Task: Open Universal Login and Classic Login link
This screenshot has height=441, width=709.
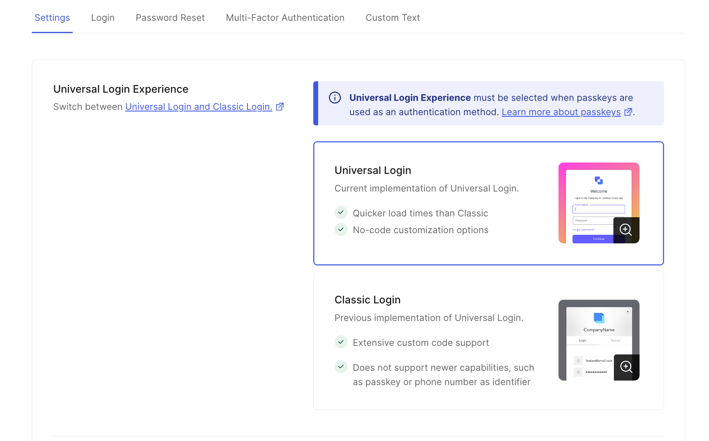Action: click(x=199, y=107)
